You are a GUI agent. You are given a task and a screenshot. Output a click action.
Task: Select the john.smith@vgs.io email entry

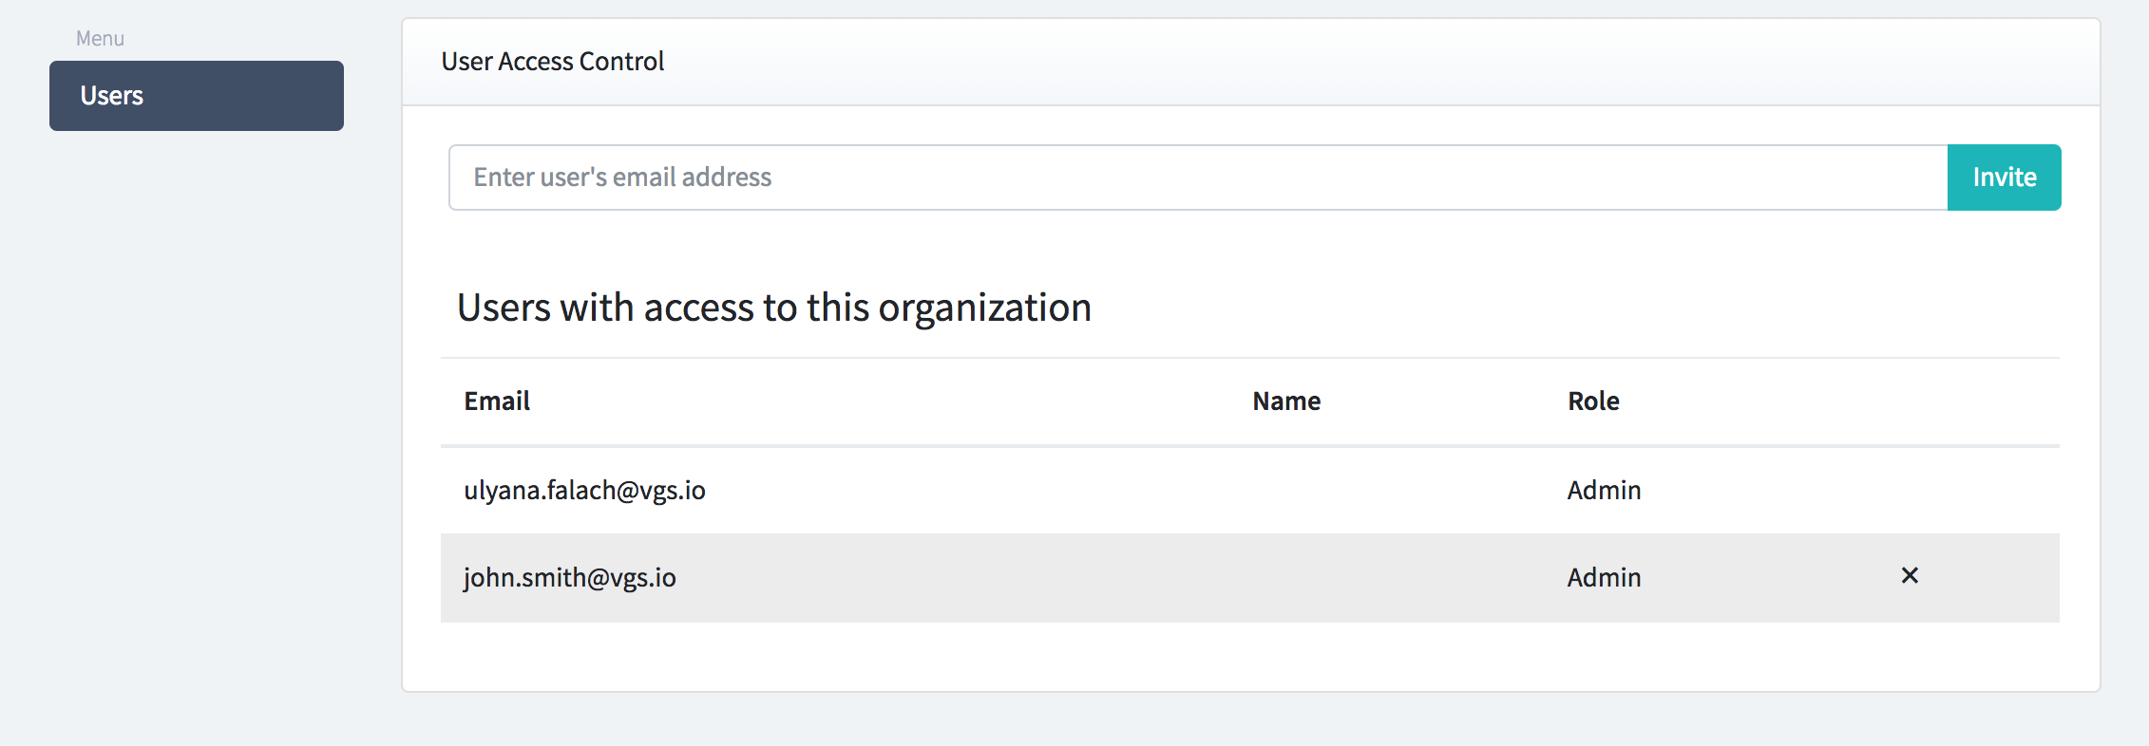(570, 577)
